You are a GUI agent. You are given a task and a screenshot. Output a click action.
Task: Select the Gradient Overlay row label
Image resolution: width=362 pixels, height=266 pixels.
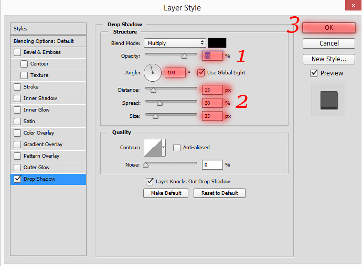coord(43,145)
